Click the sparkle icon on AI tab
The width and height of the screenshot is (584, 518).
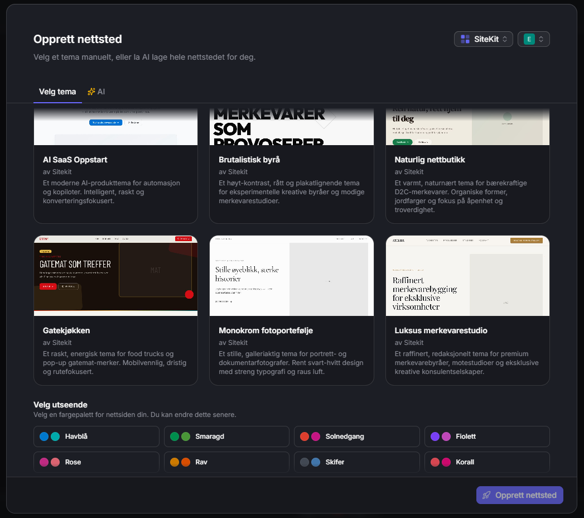click(91, 92)
